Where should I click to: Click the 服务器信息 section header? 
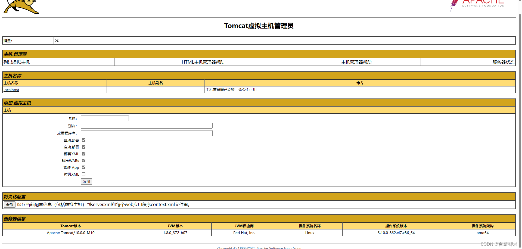[x=259, y=219]
